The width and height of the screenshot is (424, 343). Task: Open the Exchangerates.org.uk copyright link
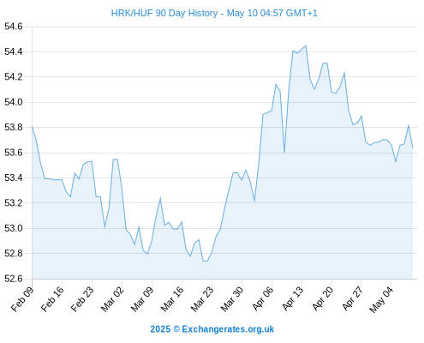pos(212,329)
